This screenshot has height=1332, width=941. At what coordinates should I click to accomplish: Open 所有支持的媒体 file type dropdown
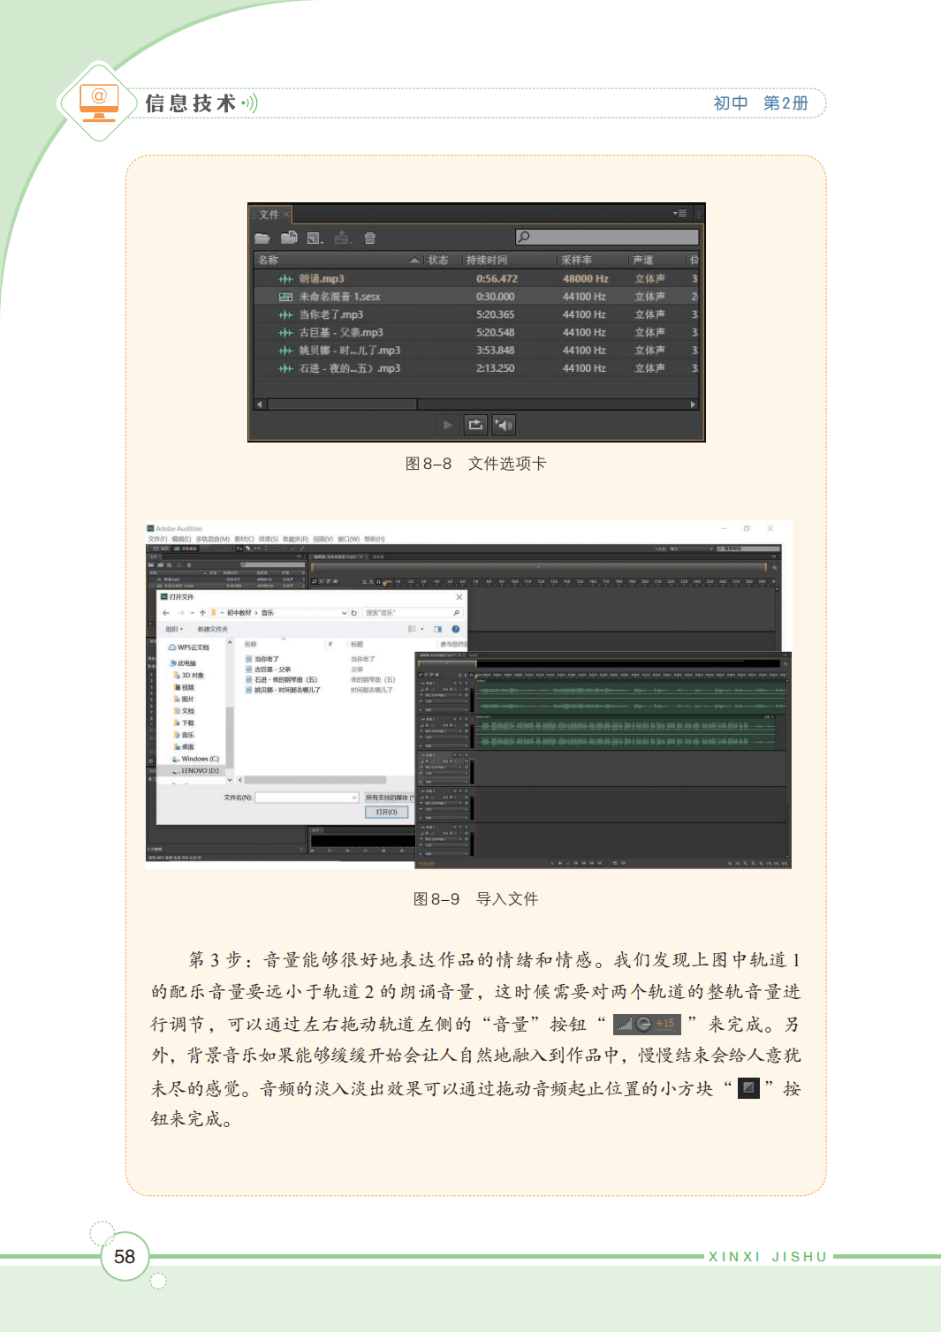coord(389,797)
